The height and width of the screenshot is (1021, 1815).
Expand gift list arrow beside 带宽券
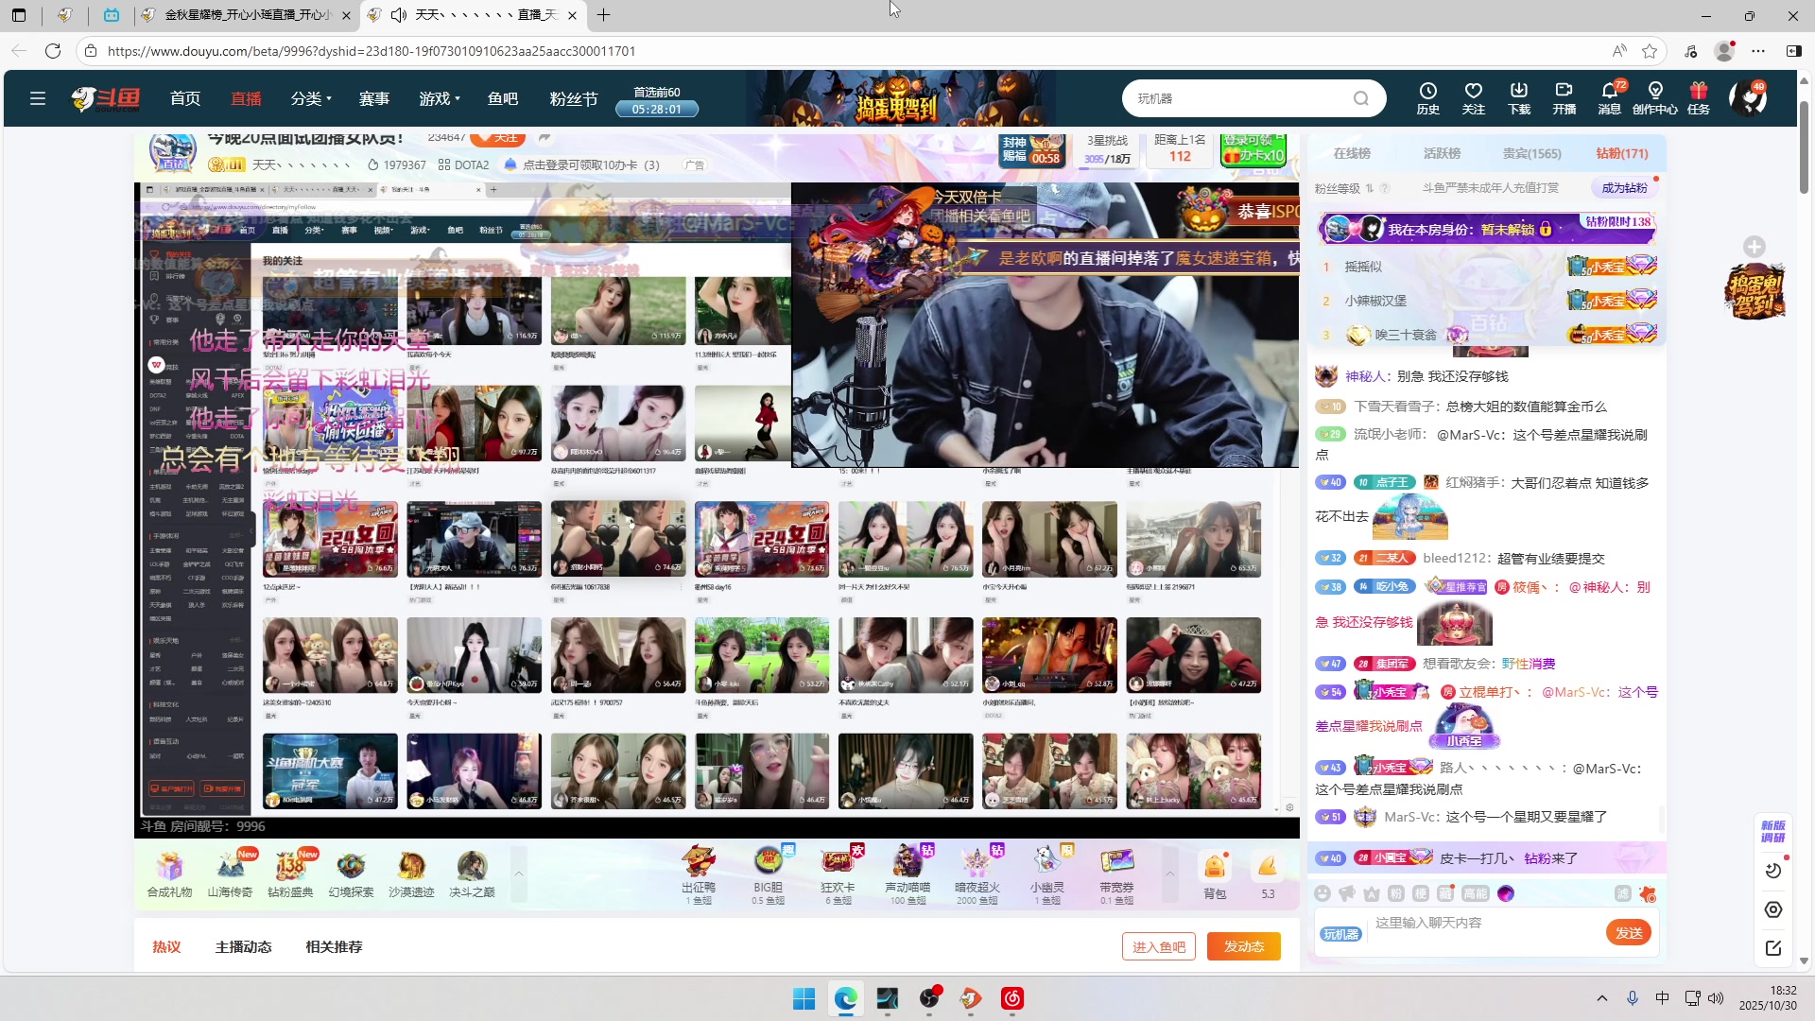(1169, 874)
